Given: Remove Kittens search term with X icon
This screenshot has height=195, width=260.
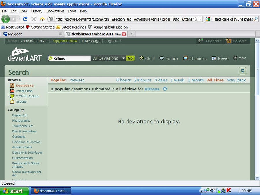Looking at the screenshot, I should coord(165,89).
